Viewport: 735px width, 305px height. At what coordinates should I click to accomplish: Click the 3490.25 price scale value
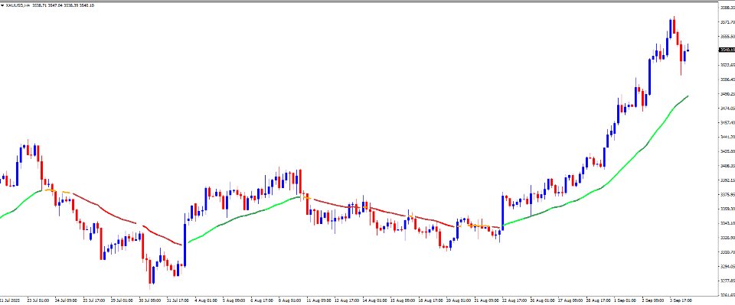727,93
